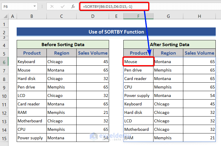Select row 15 header
This screenshot has width=221, height=146.
pyautogui.click(x=4, y=138)
